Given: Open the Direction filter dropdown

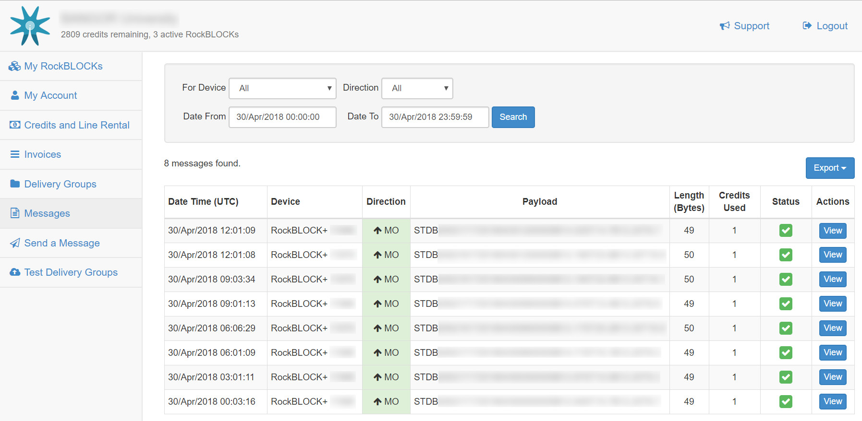Looking at the screenshot, I should coord(417,88).
